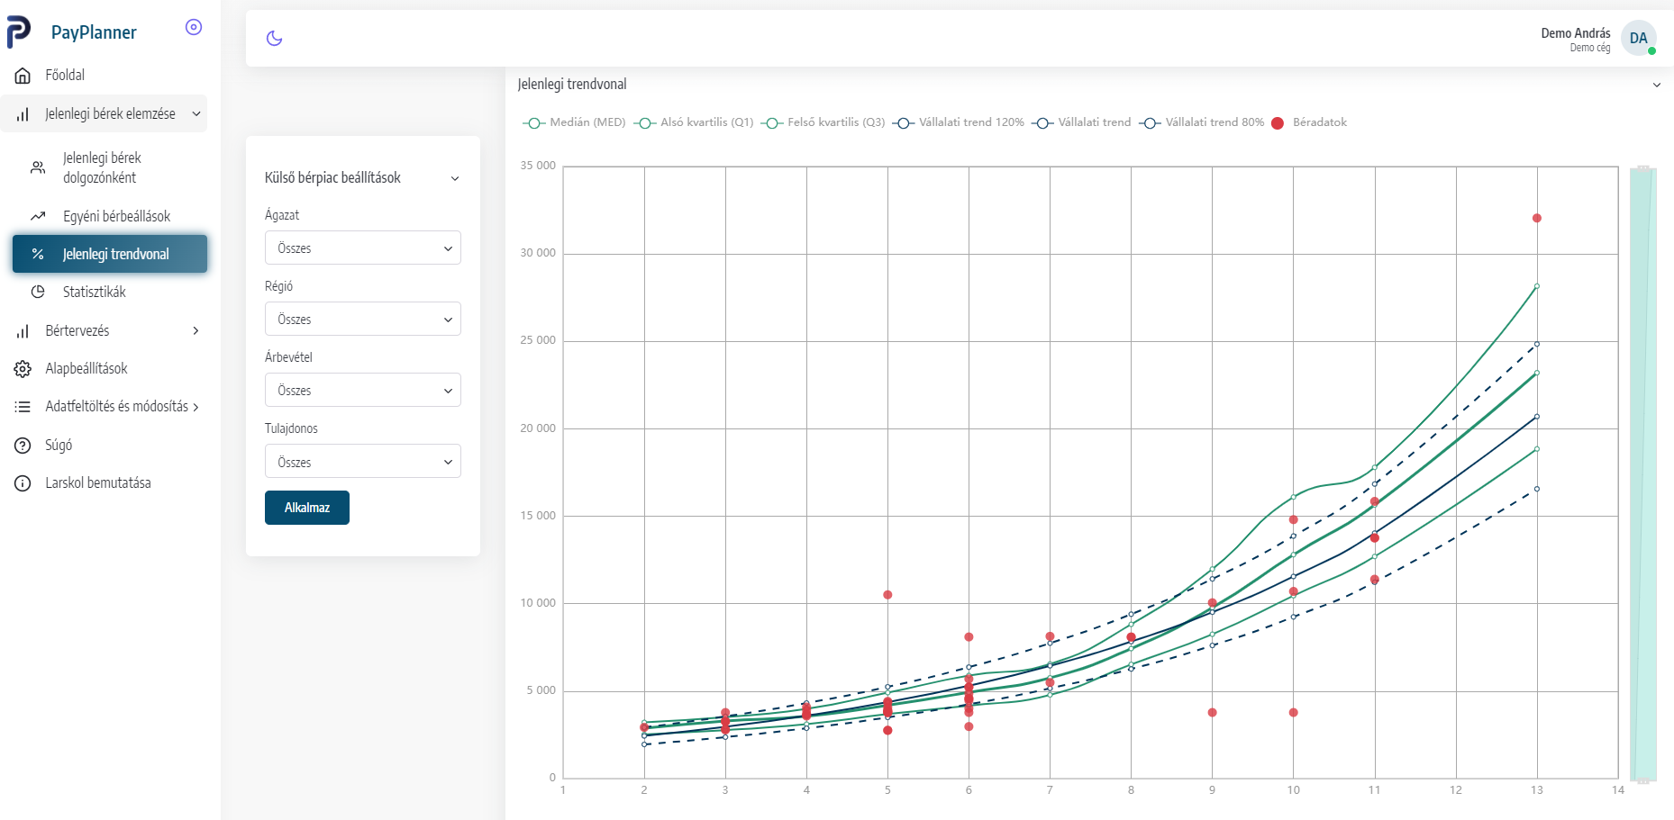Image resolution: width=1674 pixels, height=820 pixels.
Task: Open the Ágazat dropdown
Action: [x=363, y=248]
